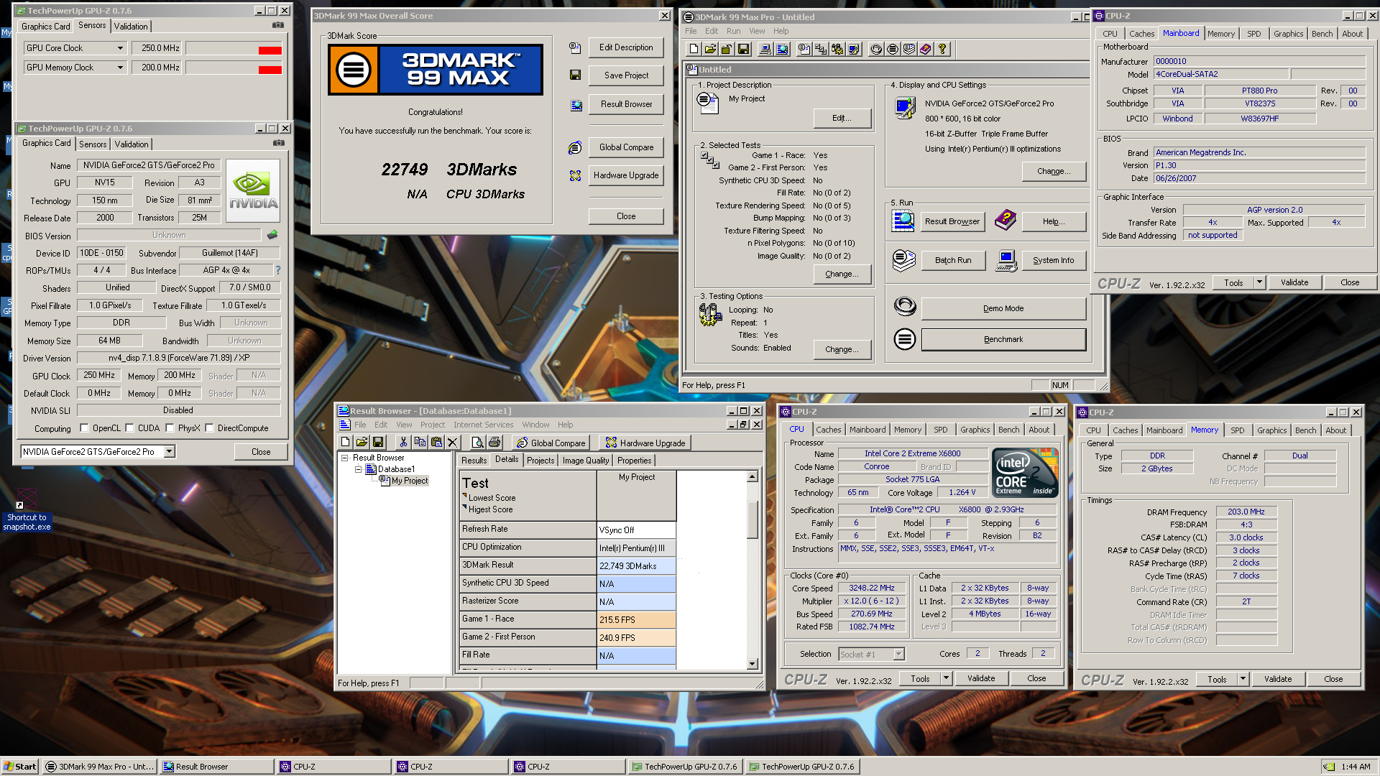
Task: Click Paste icon in Result Browser toolbar
Action: pyautogui.click(x=436, y=442)
